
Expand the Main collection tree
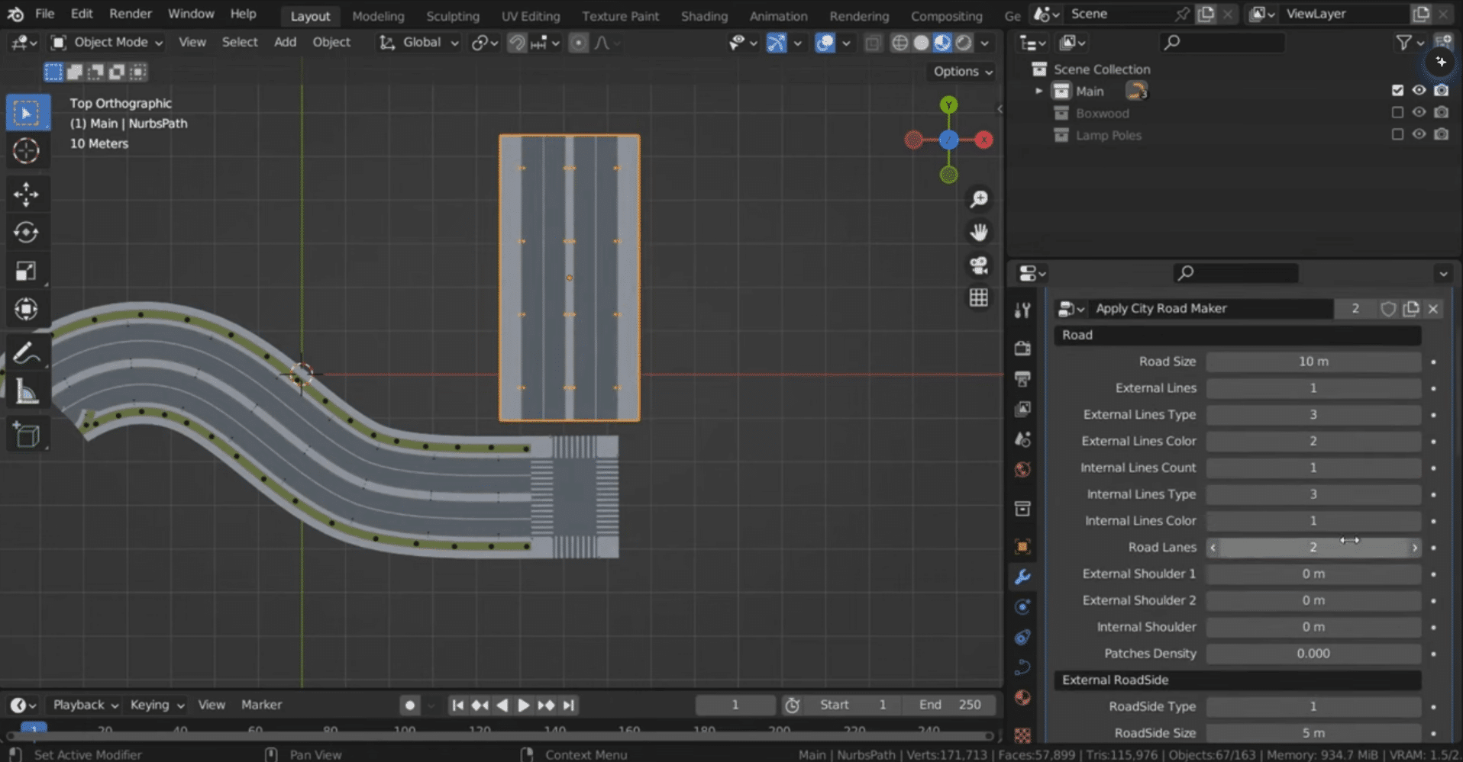[x=1038, y=91]
